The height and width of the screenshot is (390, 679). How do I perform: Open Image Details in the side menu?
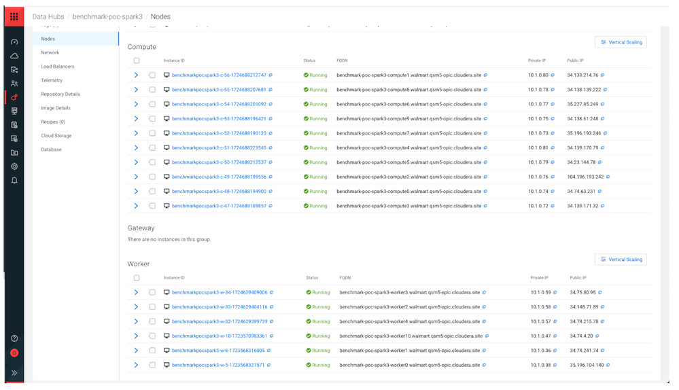[x=56, y=108]
